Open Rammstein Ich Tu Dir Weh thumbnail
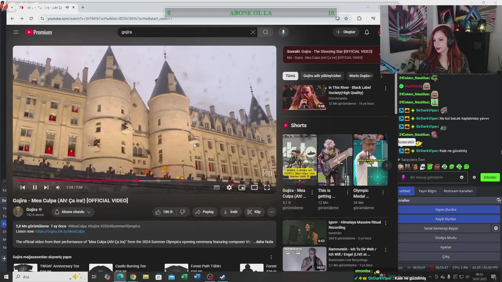502x282 pixels. 304,258
